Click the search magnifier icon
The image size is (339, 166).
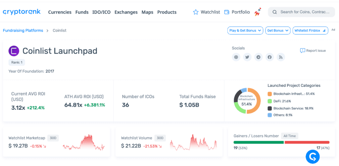[274, 12]
